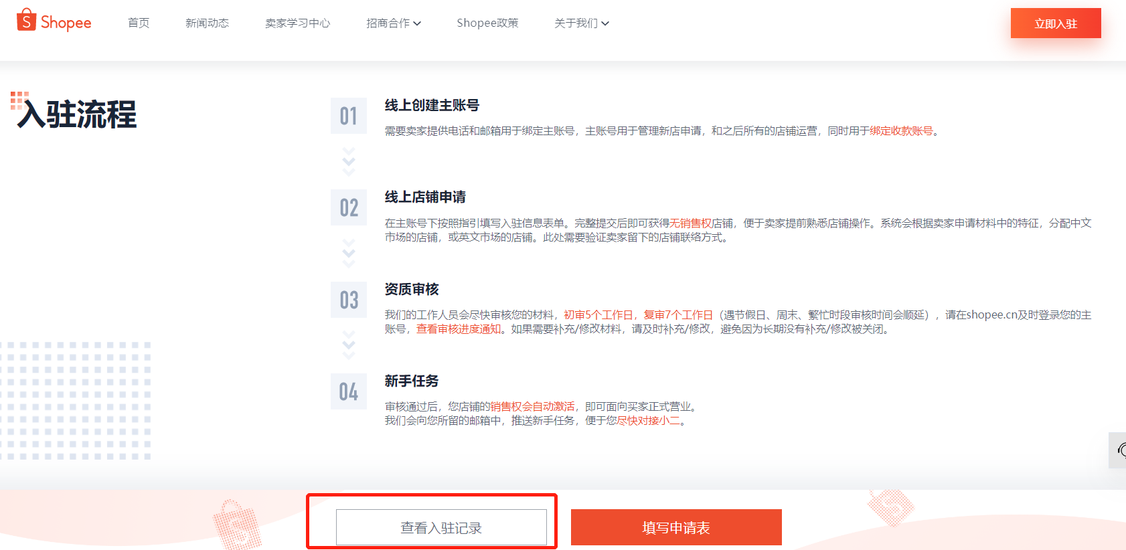The width and height of the screenshot is (1126, 550).
Task: Open the Shopee政策 nav item
Action: 487,23
